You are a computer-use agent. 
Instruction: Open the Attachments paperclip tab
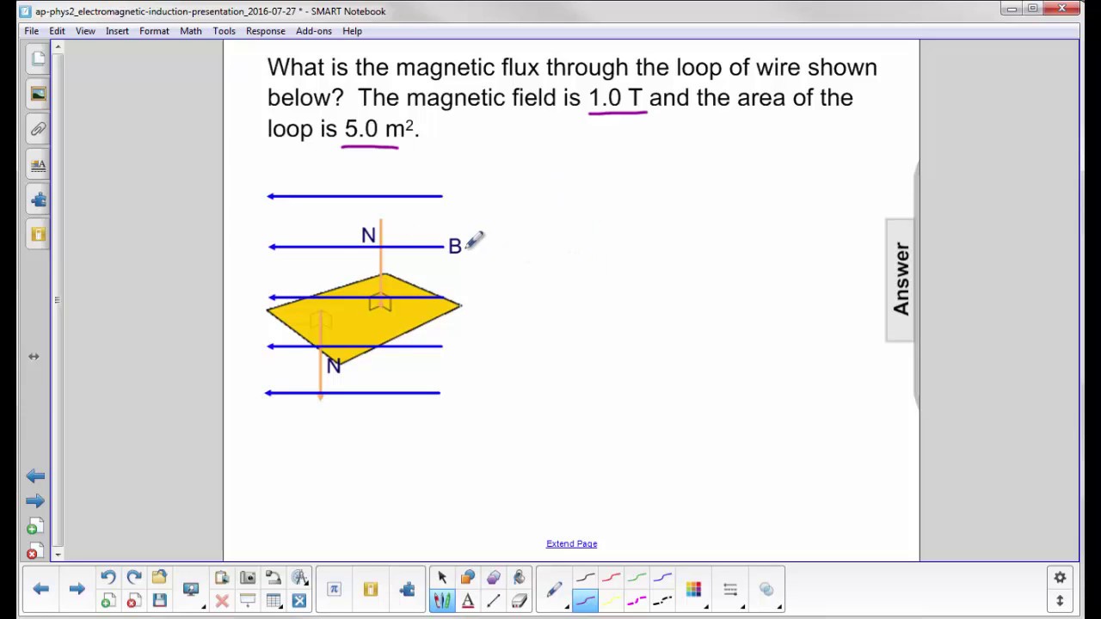pyautogui.click(x=38, y=129)
